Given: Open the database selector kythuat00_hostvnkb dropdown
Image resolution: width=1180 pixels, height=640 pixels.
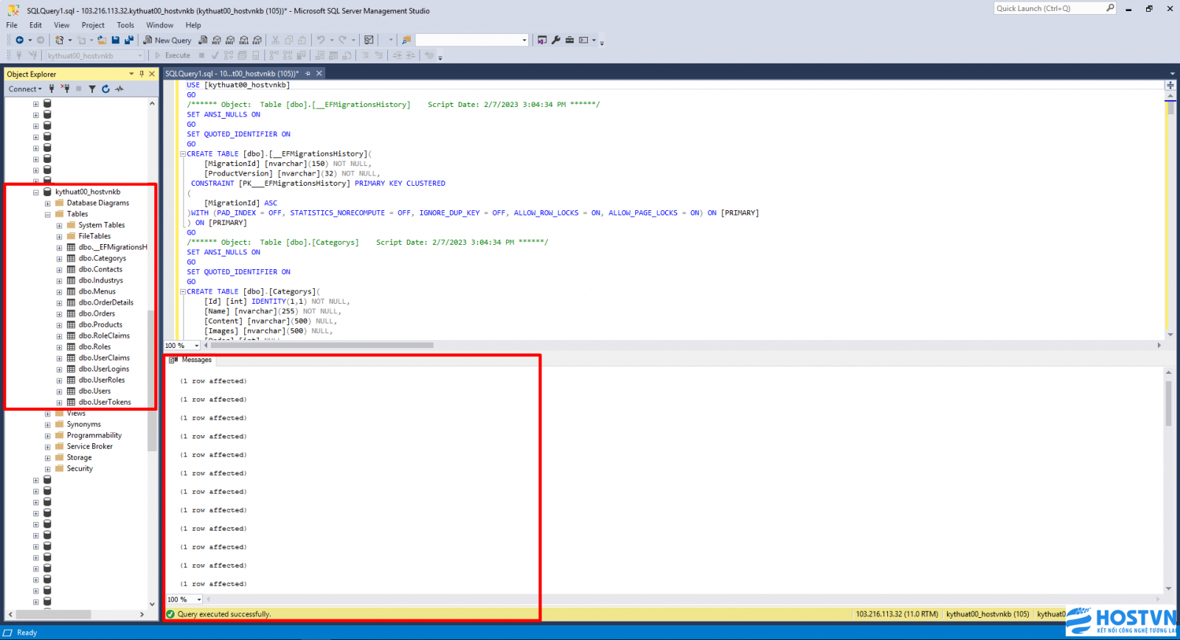Looking at the screenshot, I should (140, 56).
